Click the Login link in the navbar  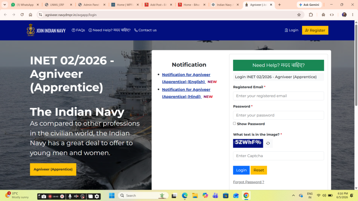click(291, 30)
